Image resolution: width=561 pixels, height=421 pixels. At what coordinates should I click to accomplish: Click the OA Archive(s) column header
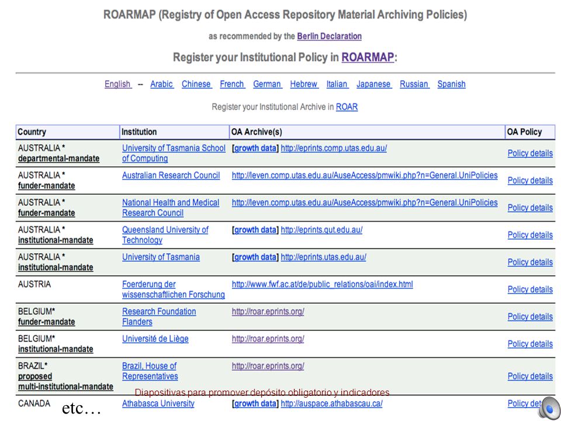click(x=367, y=132)
